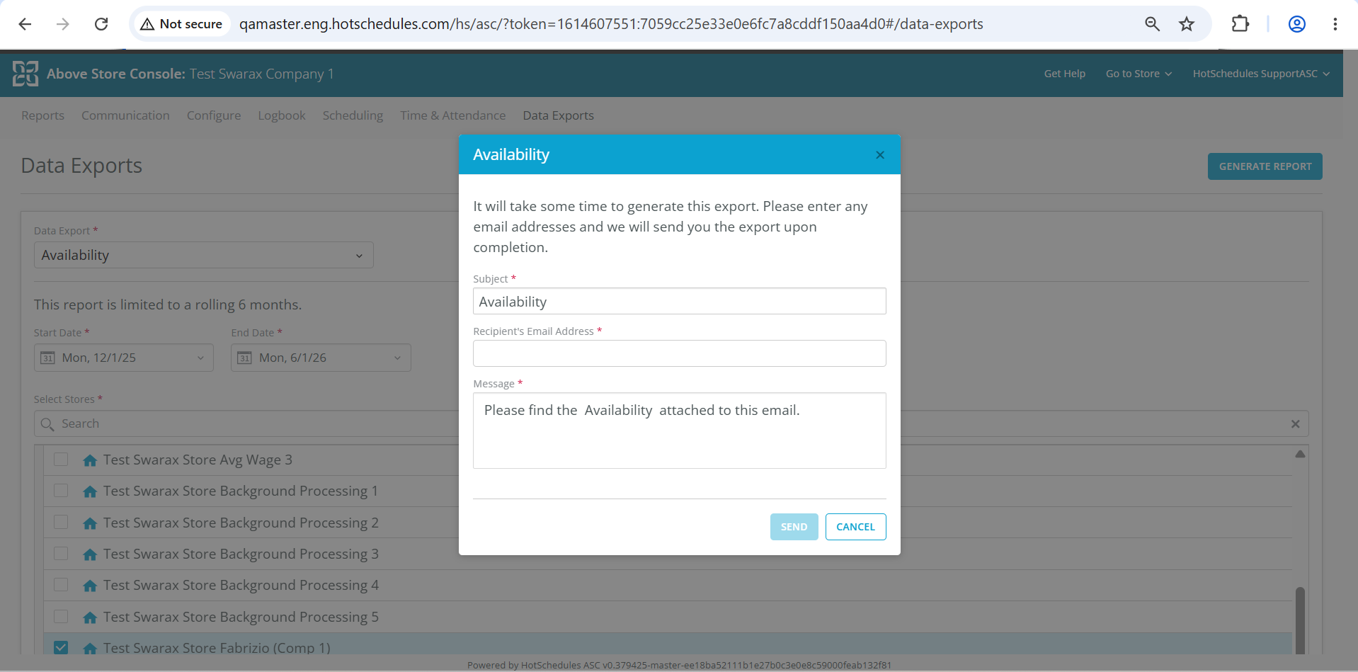This screenshot has width=1358, height=672.
Task: Click the Get Help link
Action: coord(1064,74)
